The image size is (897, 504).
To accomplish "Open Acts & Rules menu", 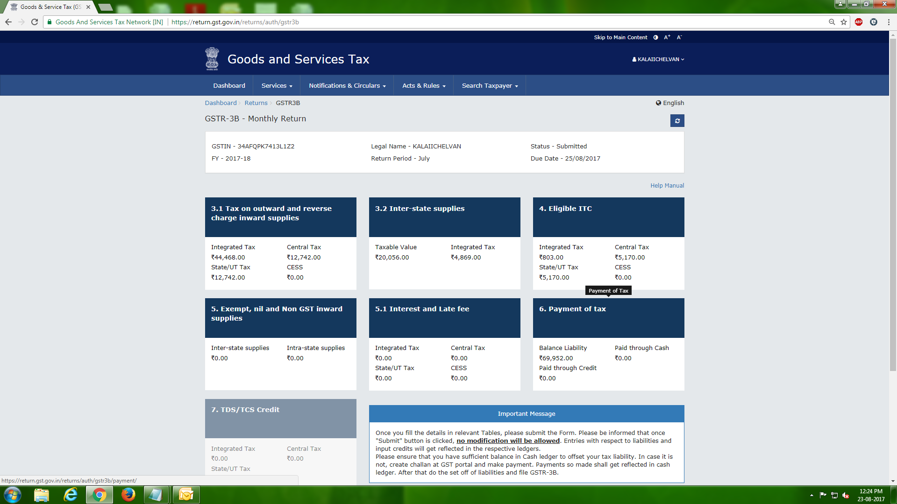I will [424, 86].
